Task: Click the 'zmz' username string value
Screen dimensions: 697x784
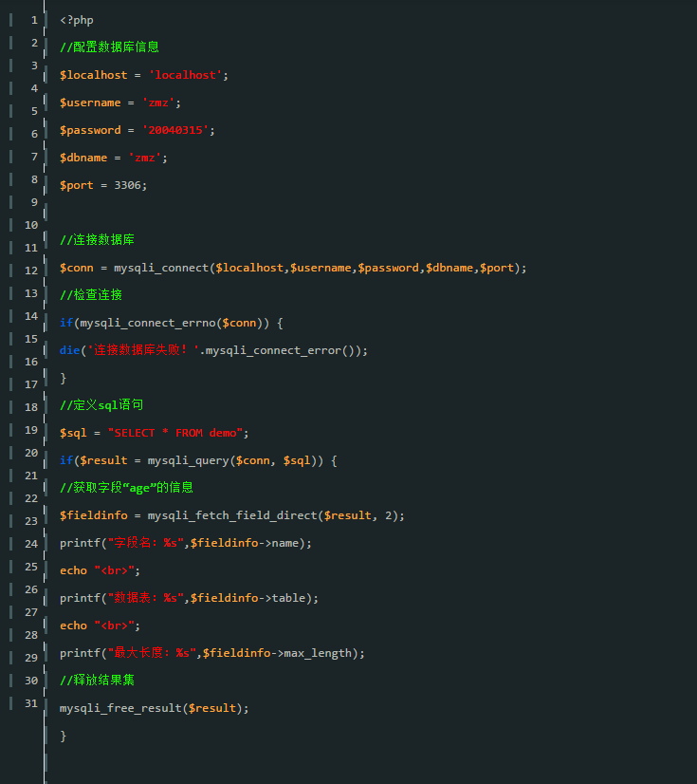Action: (x=158, y=103)
